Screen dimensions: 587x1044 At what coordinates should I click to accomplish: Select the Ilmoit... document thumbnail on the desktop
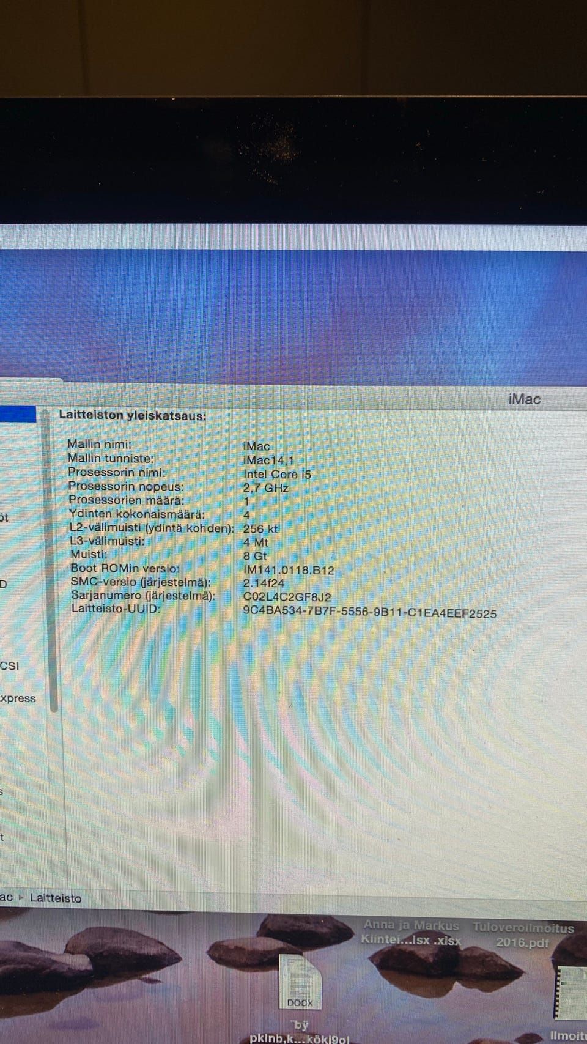click(x=570, y=993)
